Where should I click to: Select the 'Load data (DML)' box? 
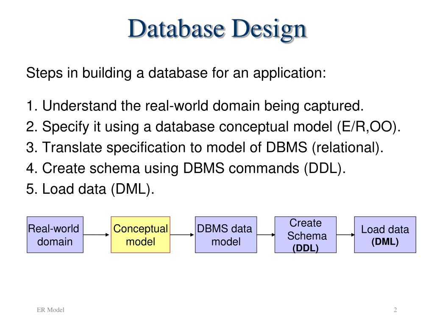(385, 234)
